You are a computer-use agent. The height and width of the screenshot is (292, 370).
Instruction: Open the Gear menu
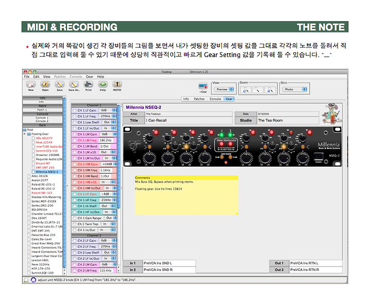(89, 77)
